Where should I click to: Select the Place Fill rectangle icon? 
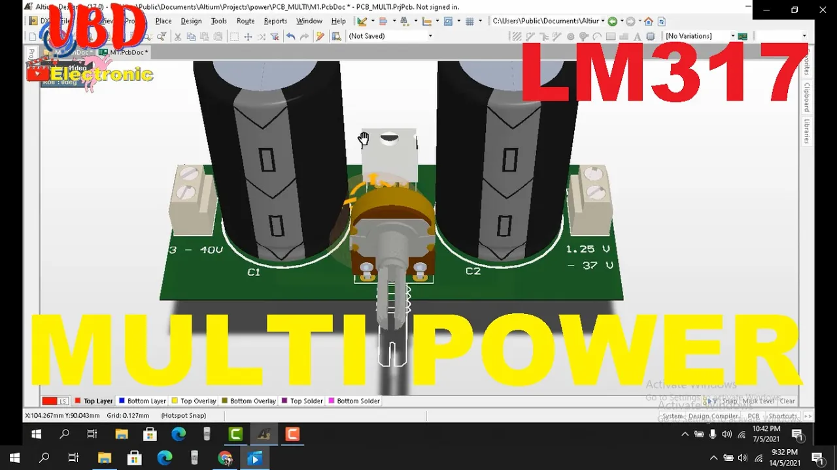pyautogui.click(x=611, y=37)
